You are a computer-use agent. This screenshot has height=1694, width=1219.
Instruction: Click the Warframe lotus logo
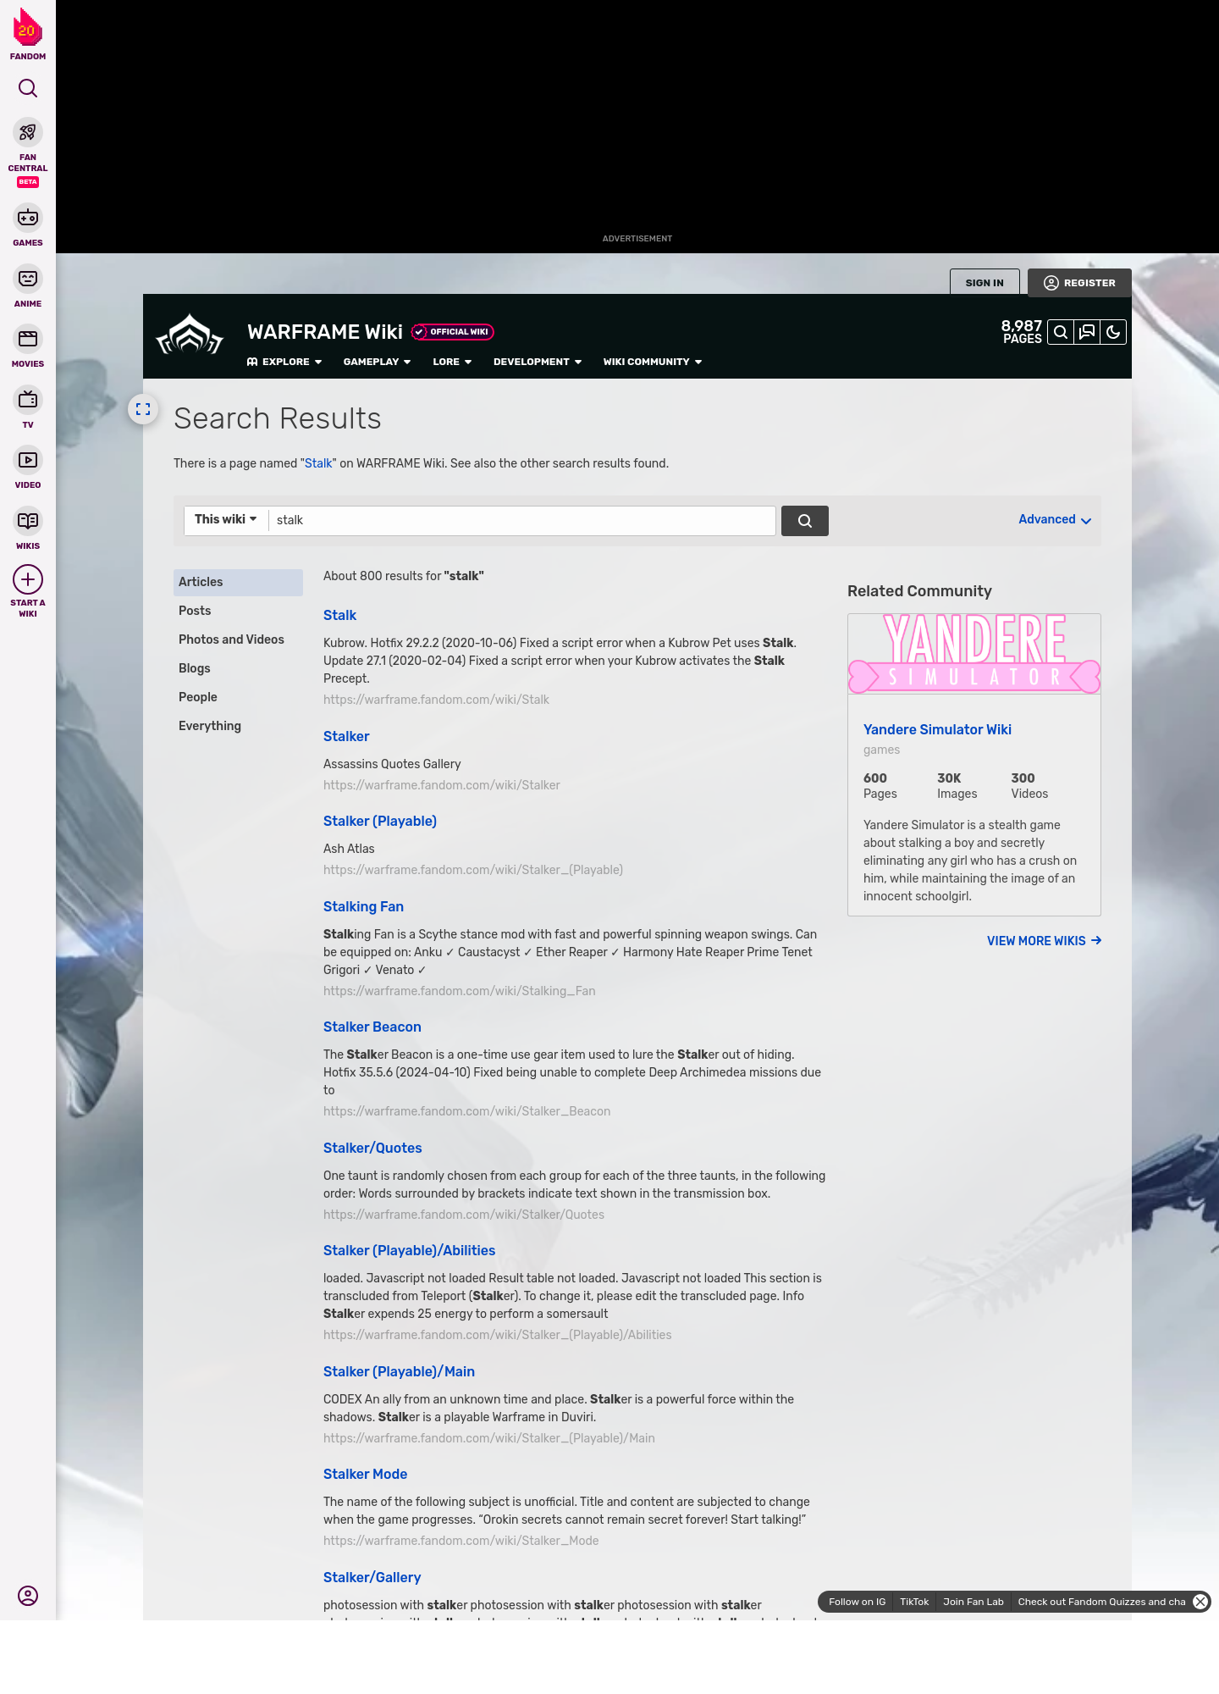190,335
